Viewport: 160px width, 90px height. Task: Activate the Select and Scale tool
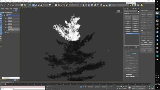(39, 5)
